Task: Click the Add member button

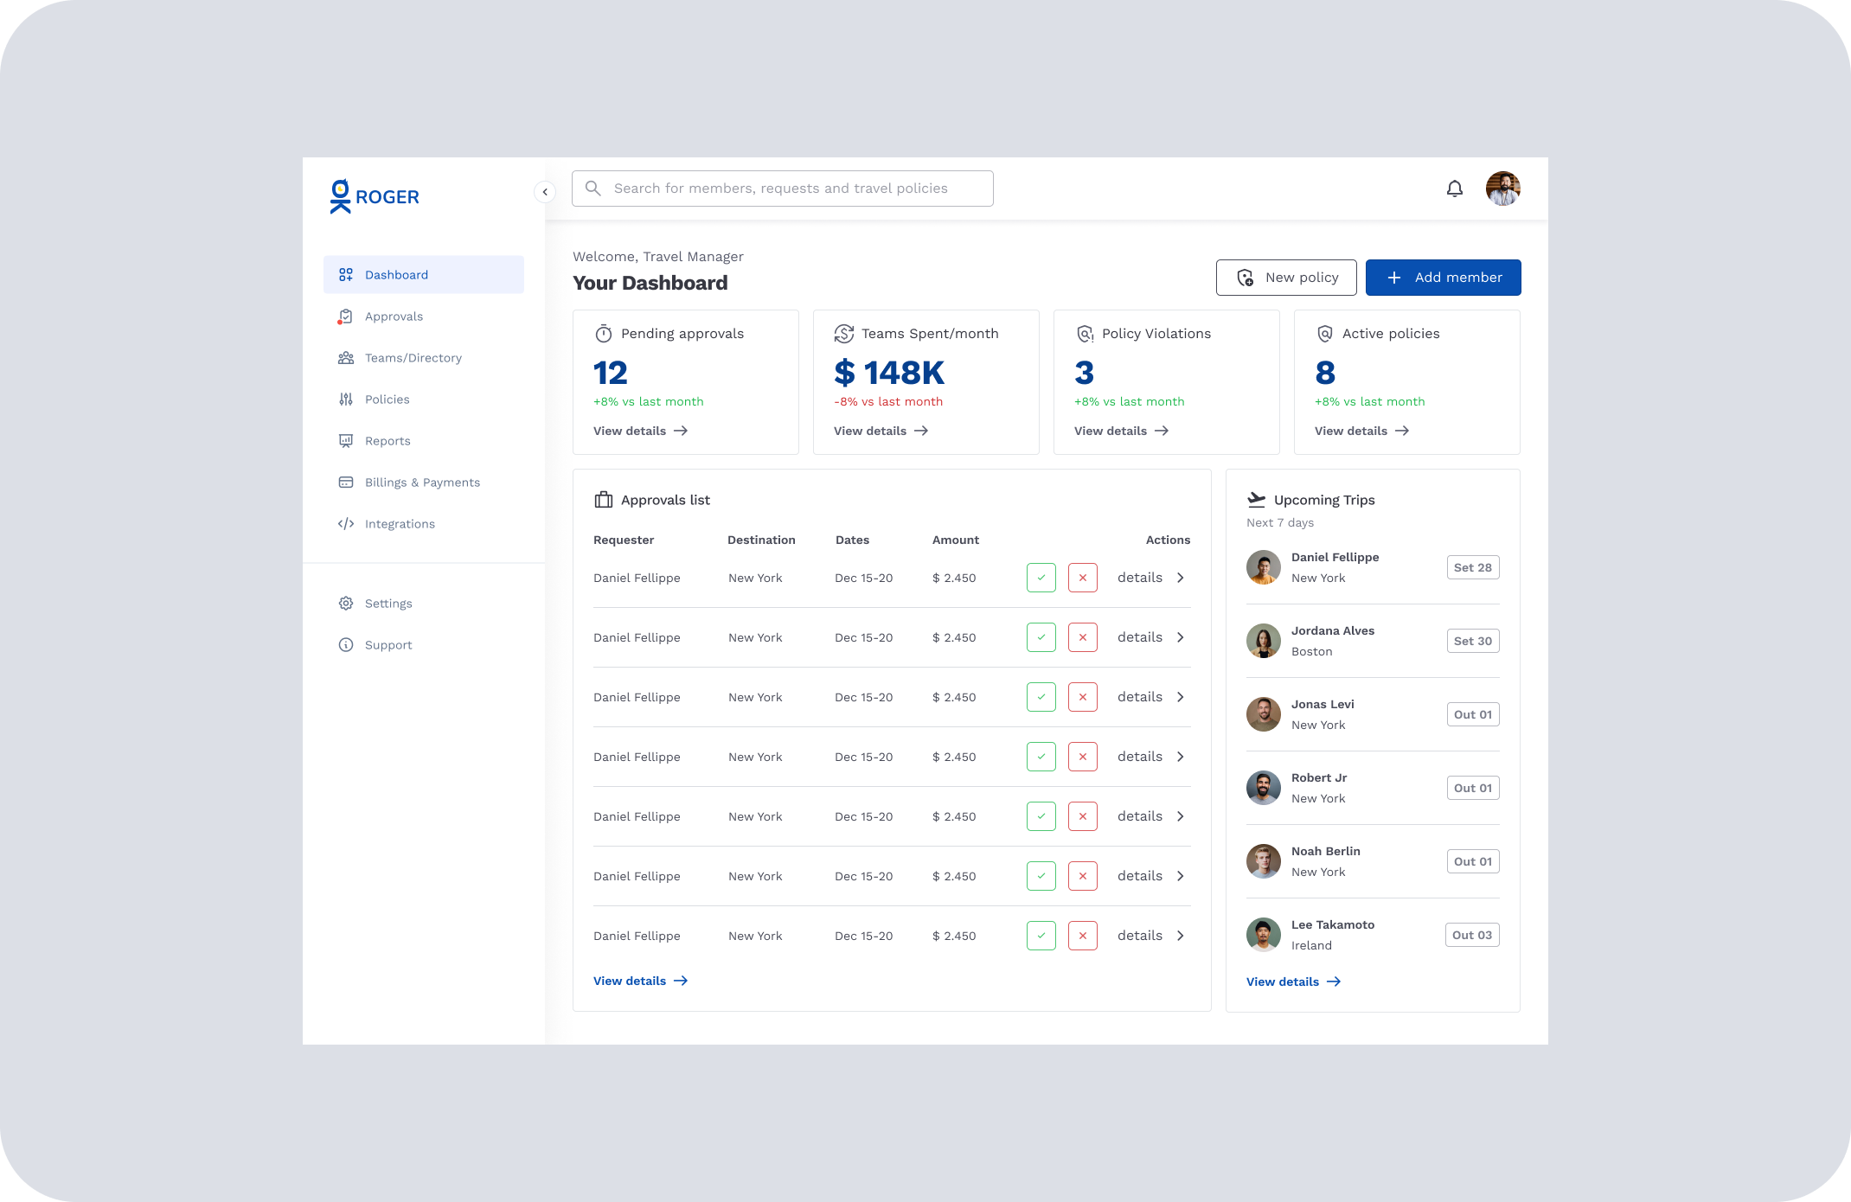Action: click(x=1443, y=278)
